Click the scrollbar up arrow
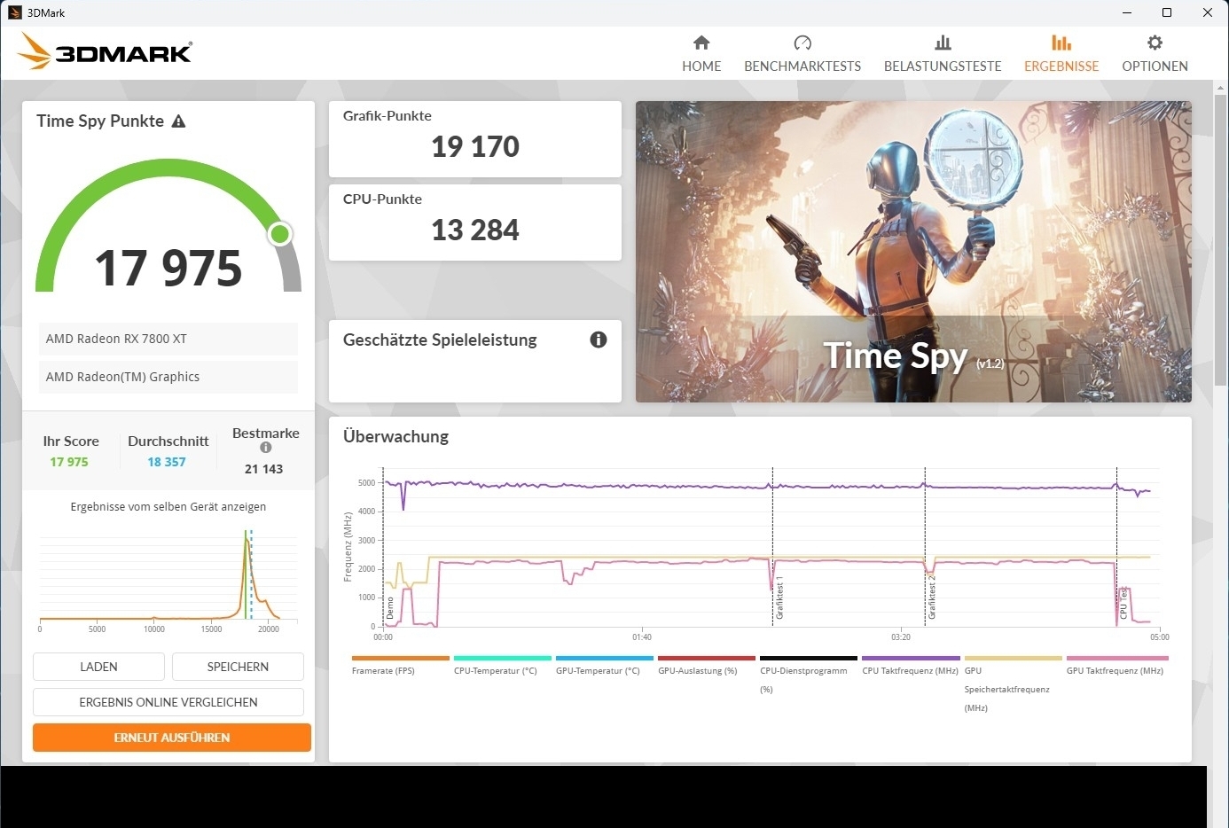Image resolution: width=1229 pixels, height=828 pixels. 1220,88
